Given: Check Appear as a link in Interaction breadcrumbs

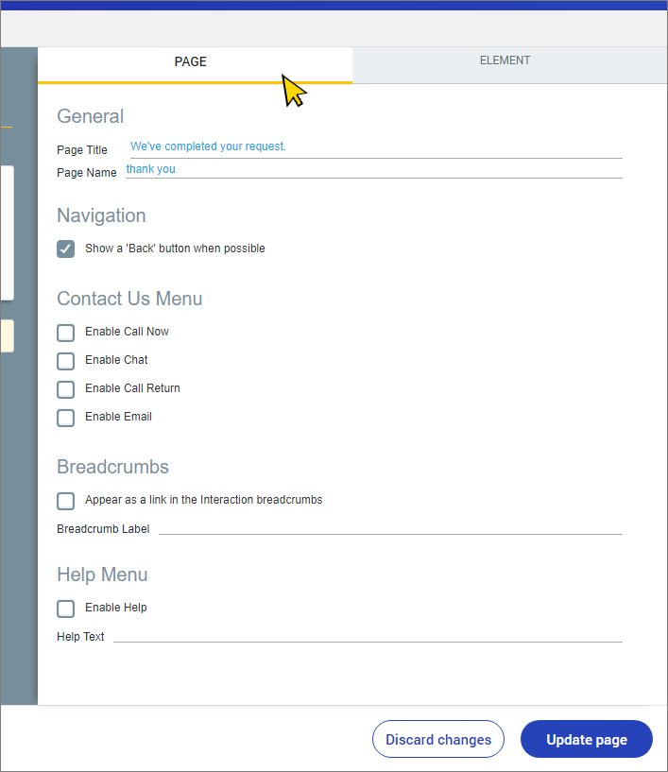Looking at the screenshot, I should click(x=65, y=501).
